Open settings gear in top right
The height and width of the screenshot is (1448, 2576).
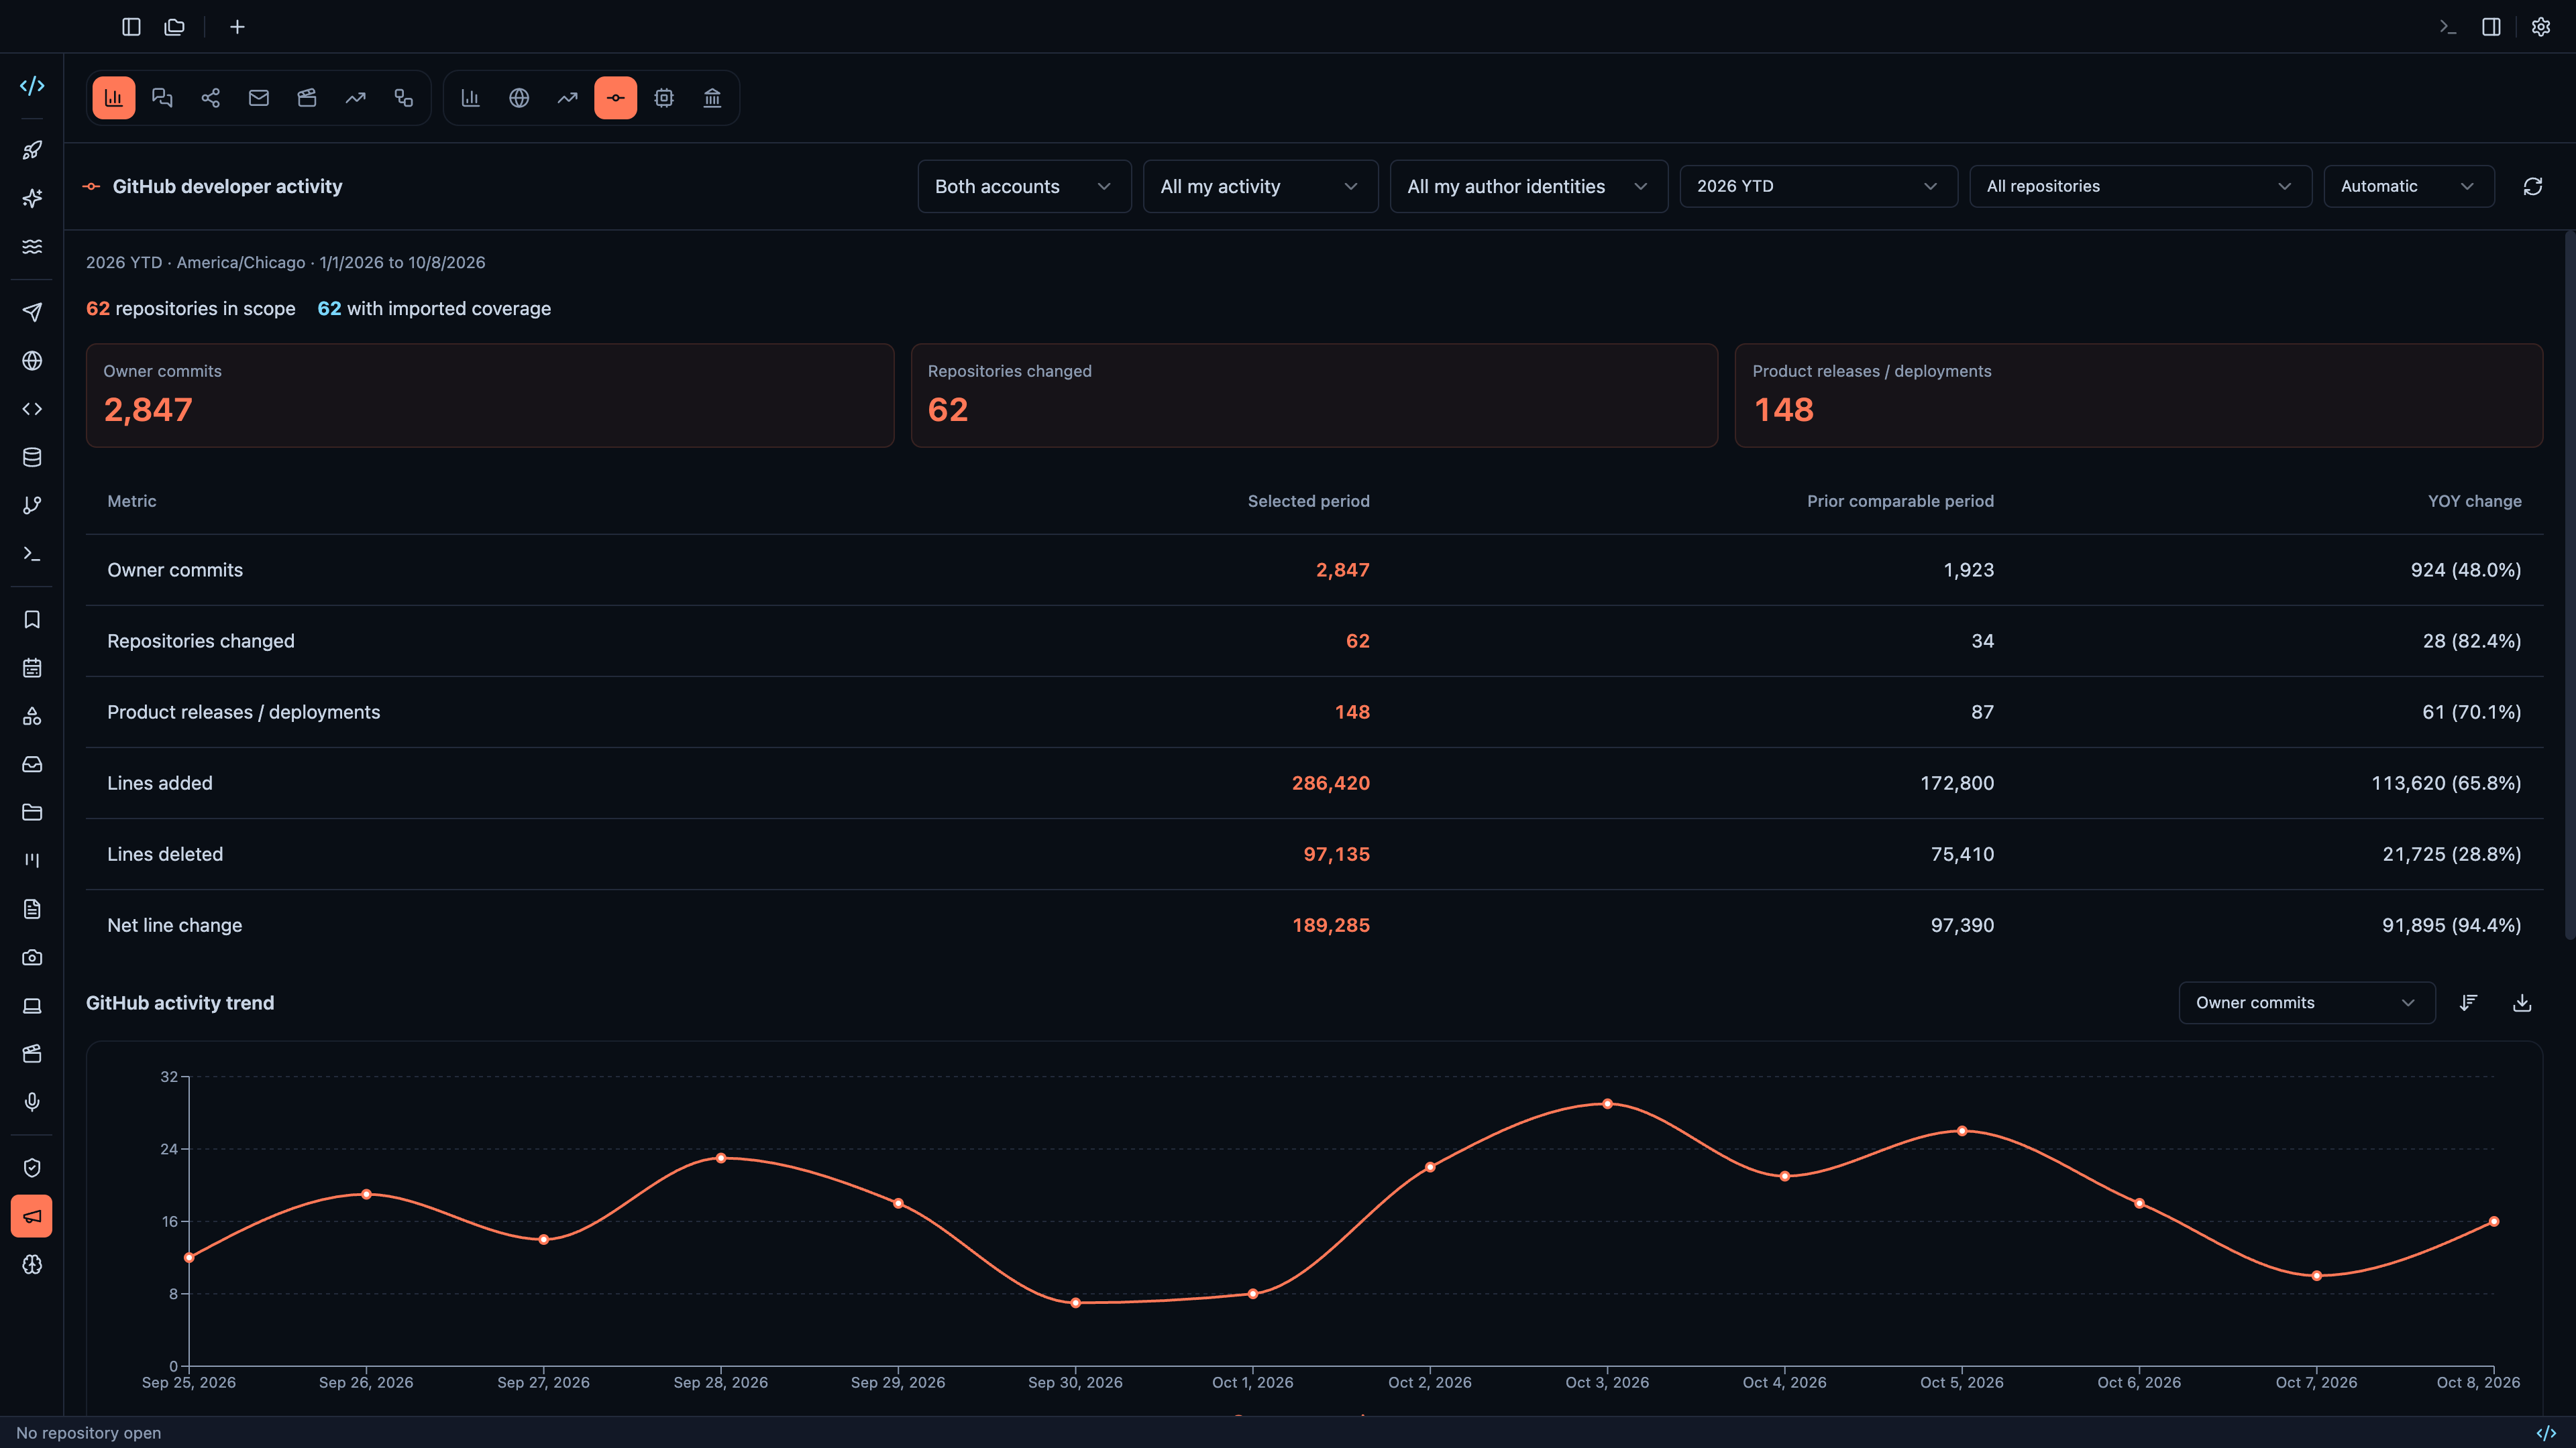tap(2540, 27)
